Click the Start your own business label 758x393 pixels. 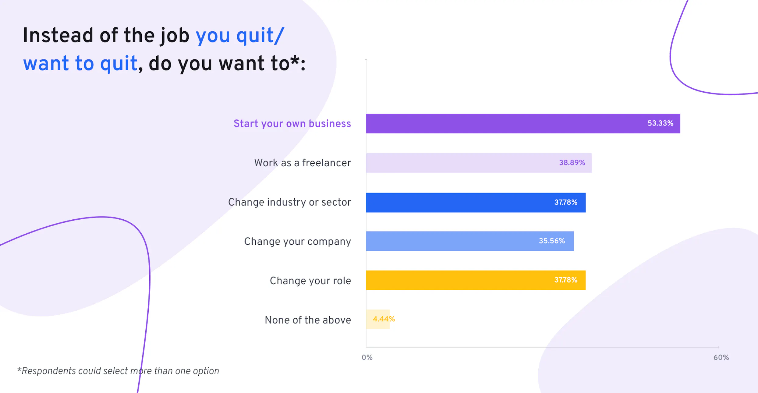[x=292, y=124]
